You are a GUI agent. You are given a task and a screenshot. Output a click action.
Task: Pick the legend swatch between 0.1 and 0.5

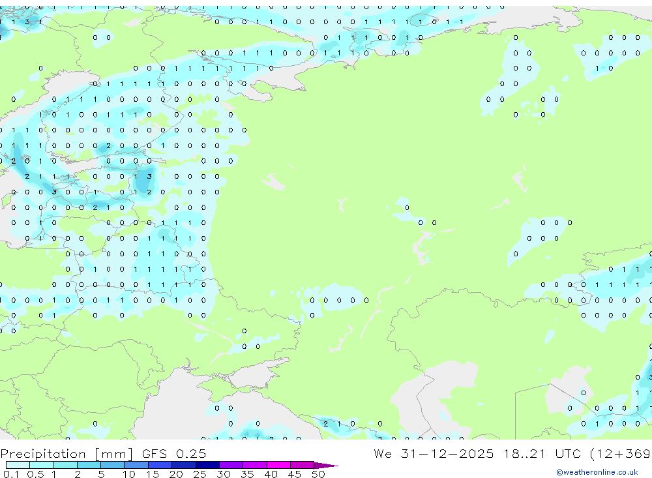18,465
